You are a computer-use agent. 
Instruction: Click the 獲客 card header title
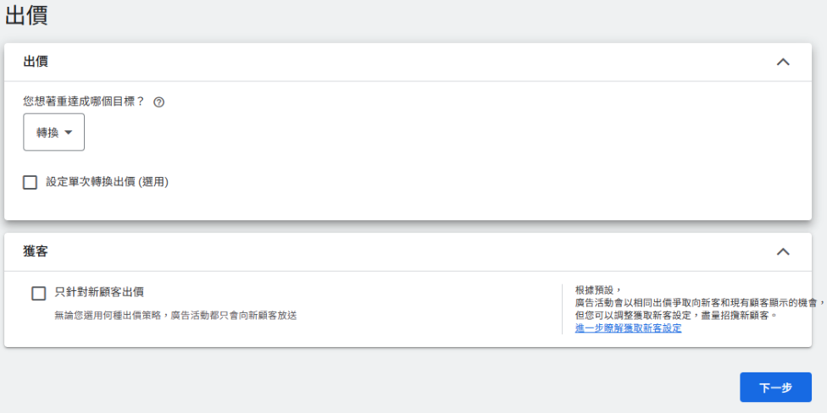pos(35,251)
